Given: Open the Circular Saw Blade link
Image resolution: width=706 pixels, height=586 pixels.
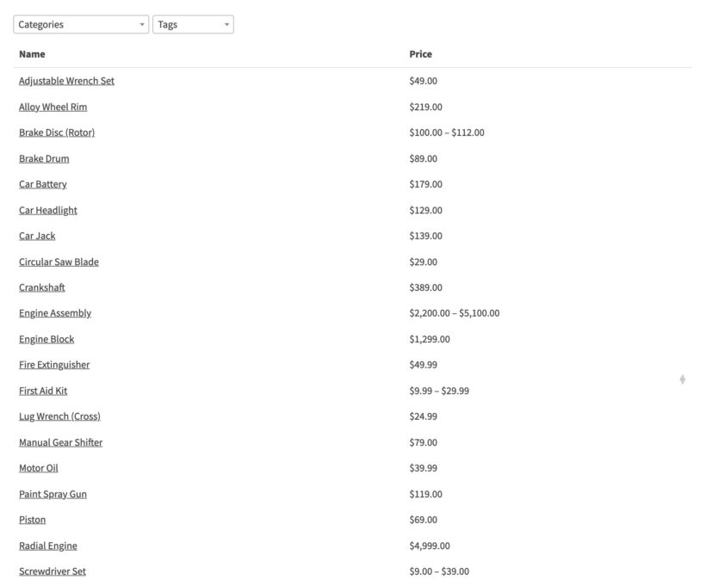Looking at the screenshot, I should tap(59, 262).
